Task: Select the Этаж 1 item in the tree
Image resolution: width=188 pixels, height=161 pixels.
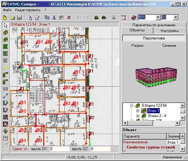Action: tap(154, 111)
